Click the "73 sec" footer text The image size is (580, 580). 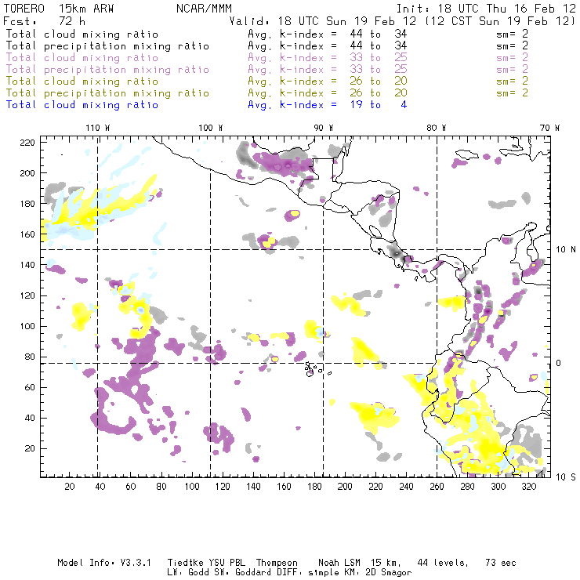click(501, 563)
